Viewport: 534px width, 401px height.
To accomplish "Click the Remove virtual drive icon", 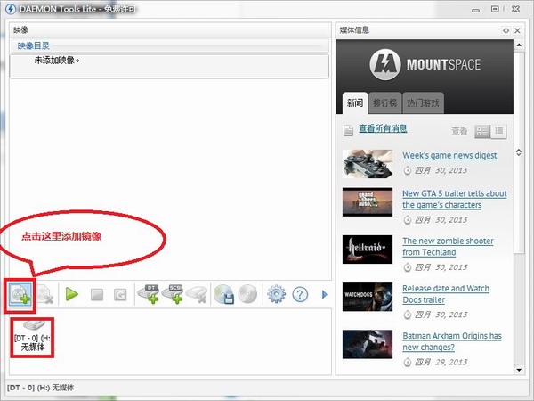I will click(197, 294).
